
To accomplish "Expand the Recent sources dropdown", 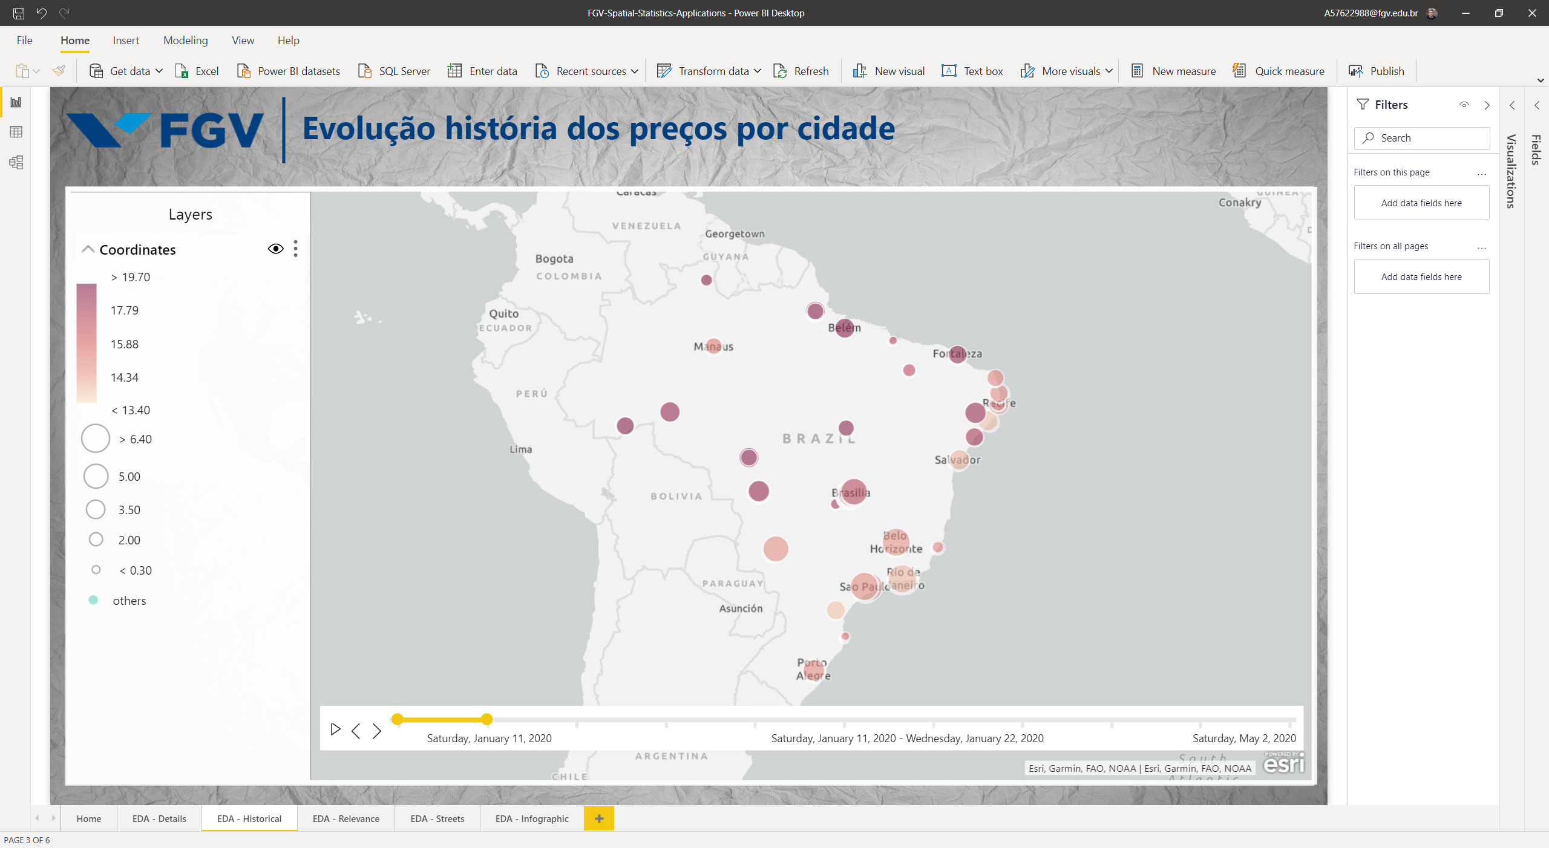I will (634, 71).
